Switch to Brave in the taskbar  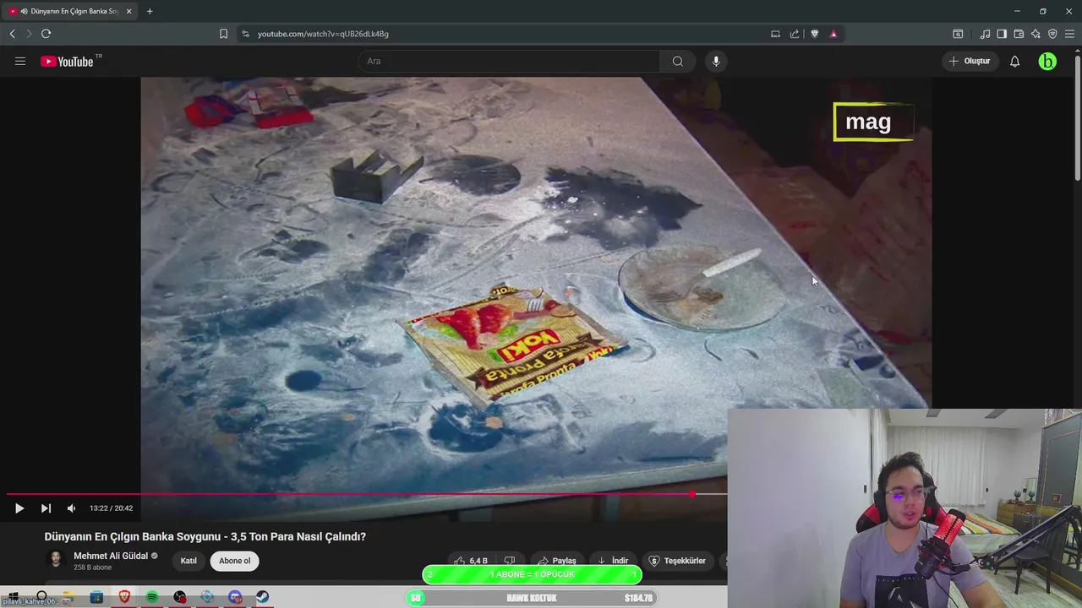[124, 598]
